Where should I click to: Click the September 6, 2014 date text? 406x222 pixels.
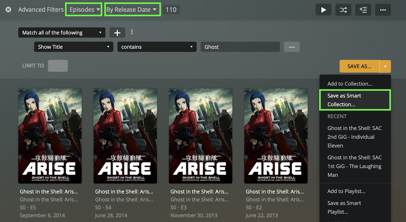(42, 215)
